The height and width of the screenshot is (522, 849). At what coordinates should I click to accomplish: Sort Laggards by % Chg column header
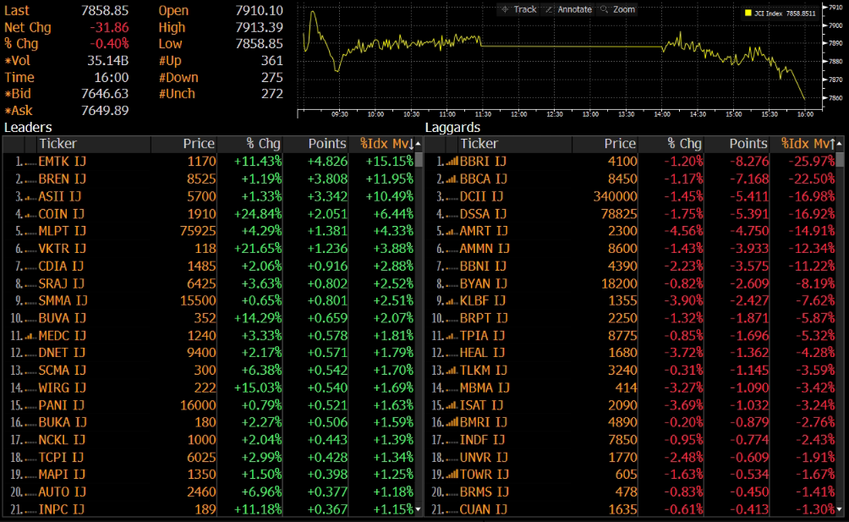tap(671, 144)
